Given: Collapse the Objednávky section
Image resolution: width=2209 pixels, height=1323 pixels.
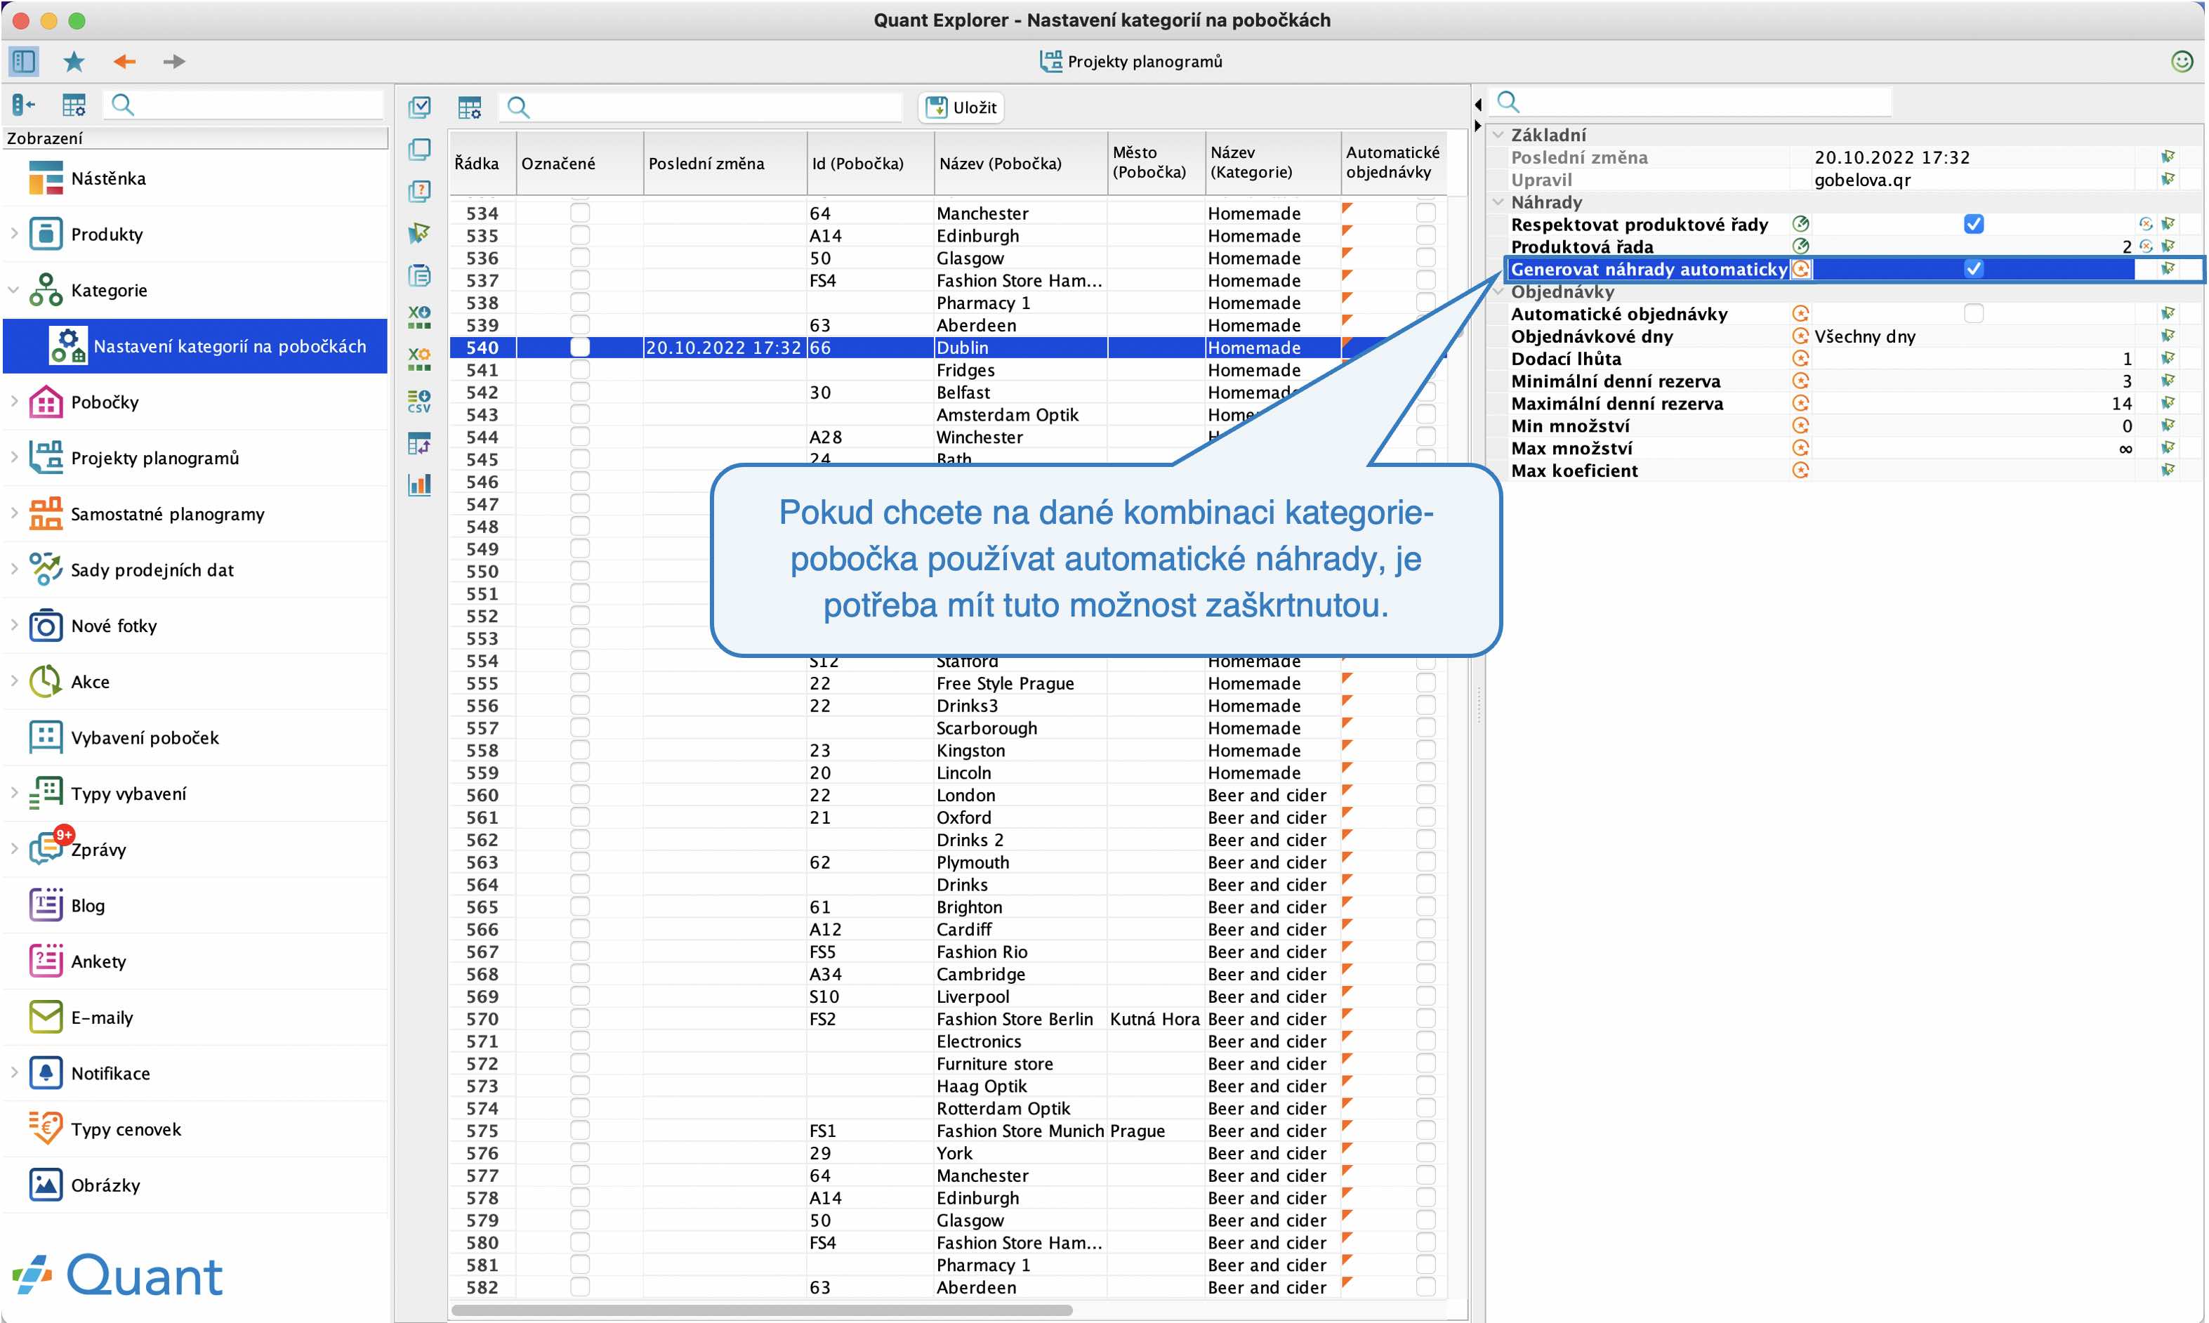Looking at the screenshot, I should pyautogui.click(x=1498, y=291).
